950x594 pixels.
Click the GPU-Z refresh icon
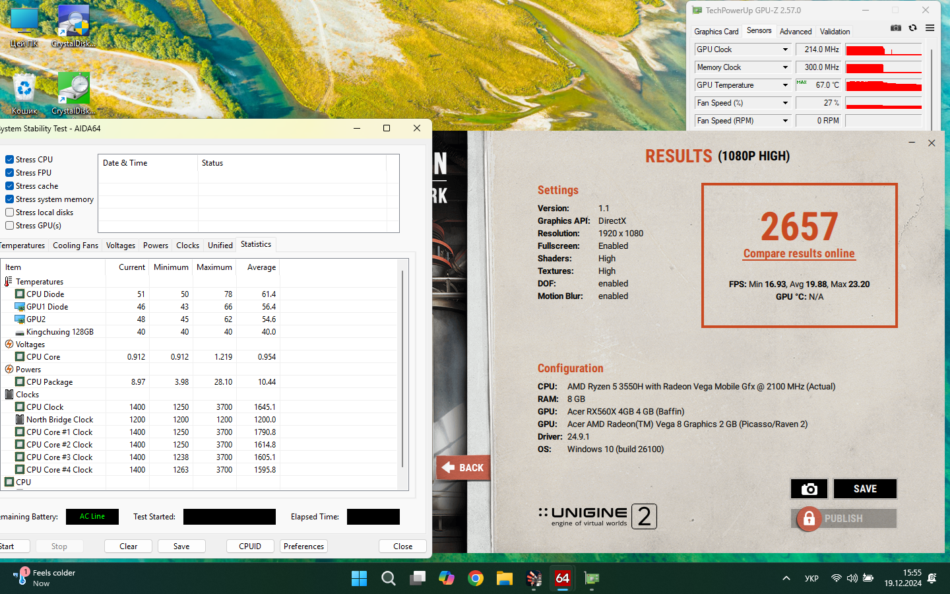point(912,28)
